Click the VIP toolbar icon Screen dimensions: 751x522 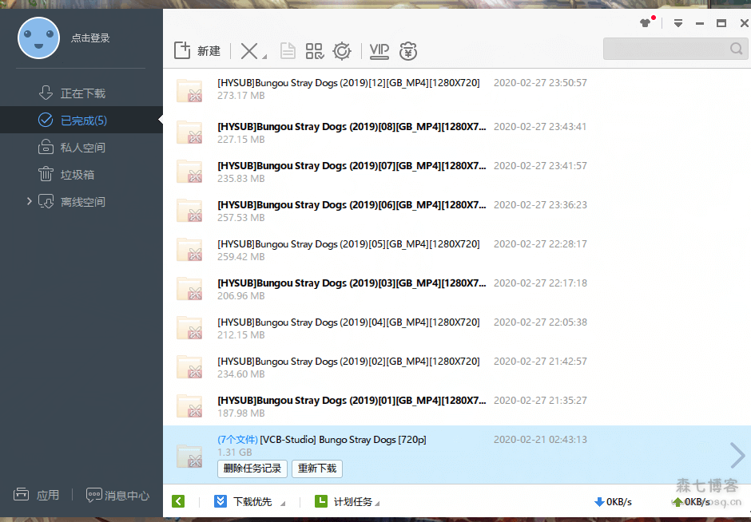tap(379, 51)
